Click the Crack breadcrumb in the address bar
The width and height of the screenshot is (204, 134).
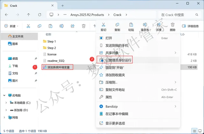click(x=117, y=15)
